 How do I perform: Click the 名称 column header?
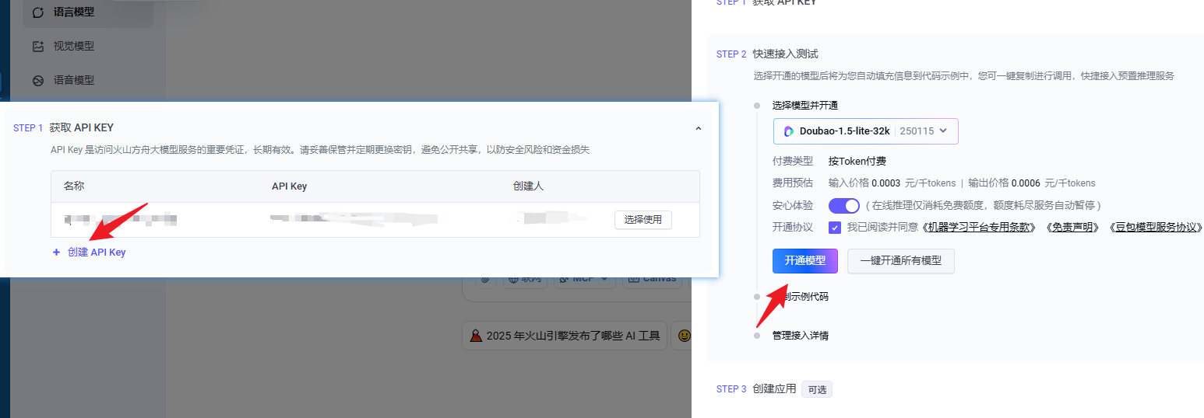[74, 186]
